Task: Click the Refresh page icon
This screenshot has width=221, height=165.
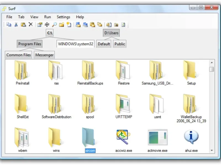Action: click(x=123, y=24)
